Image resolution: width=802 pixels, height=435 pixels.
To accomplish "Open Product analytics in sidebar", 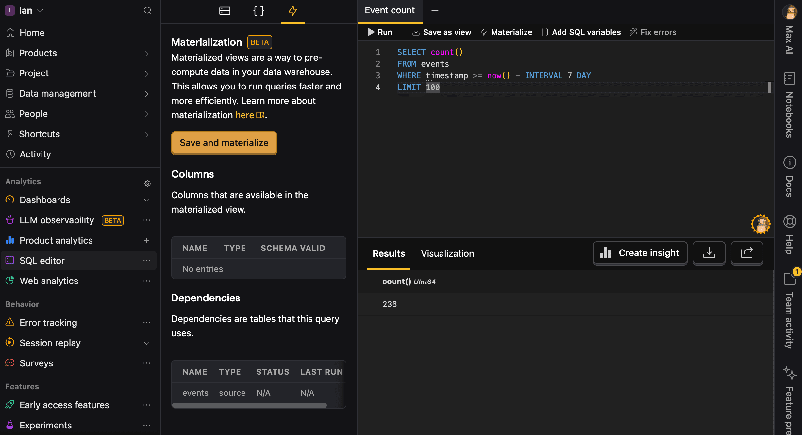I will click(x=56, y=240).
